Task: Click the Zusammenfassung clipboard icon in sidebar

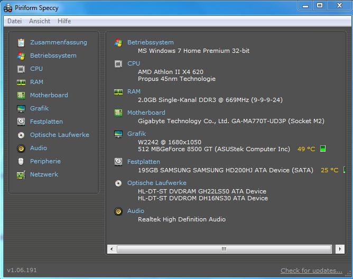Action: click(21, 43)
